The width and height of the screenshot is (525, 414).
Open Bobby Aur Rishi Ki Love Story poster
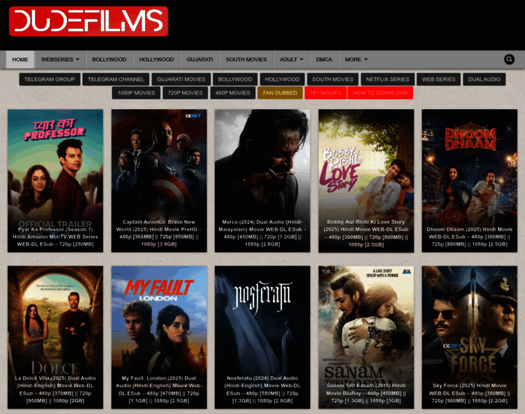(366, 181)
